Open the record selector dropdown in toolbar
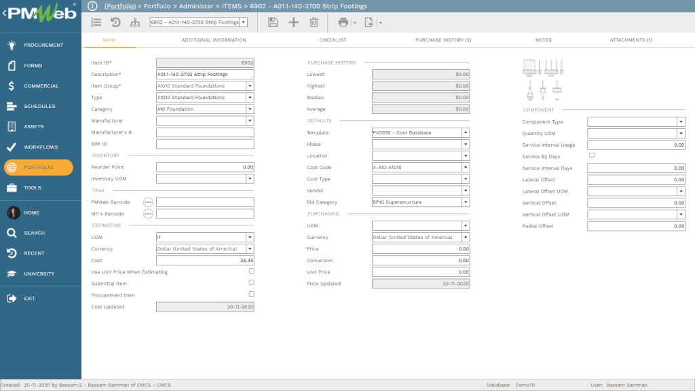The height and width of the screenshot is (391, 695). click(244, 22)
